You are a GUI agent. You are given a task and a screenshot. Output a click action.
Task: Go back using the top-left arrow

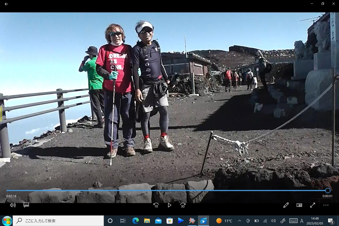pyautogui.click(x=6, y=4)
